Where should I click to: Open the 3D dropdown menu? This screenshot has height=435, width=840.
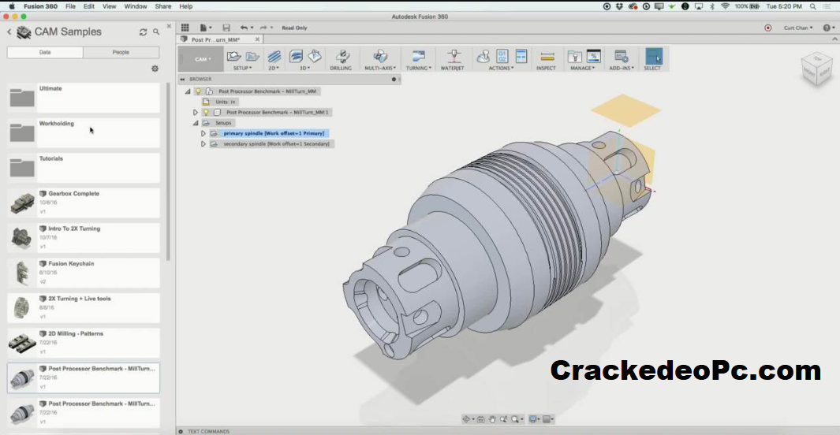click(x=304, y=69)
